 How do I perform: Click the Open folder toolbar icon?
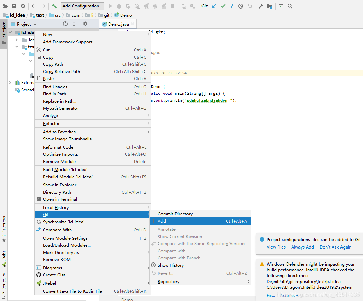coord(5,6)
